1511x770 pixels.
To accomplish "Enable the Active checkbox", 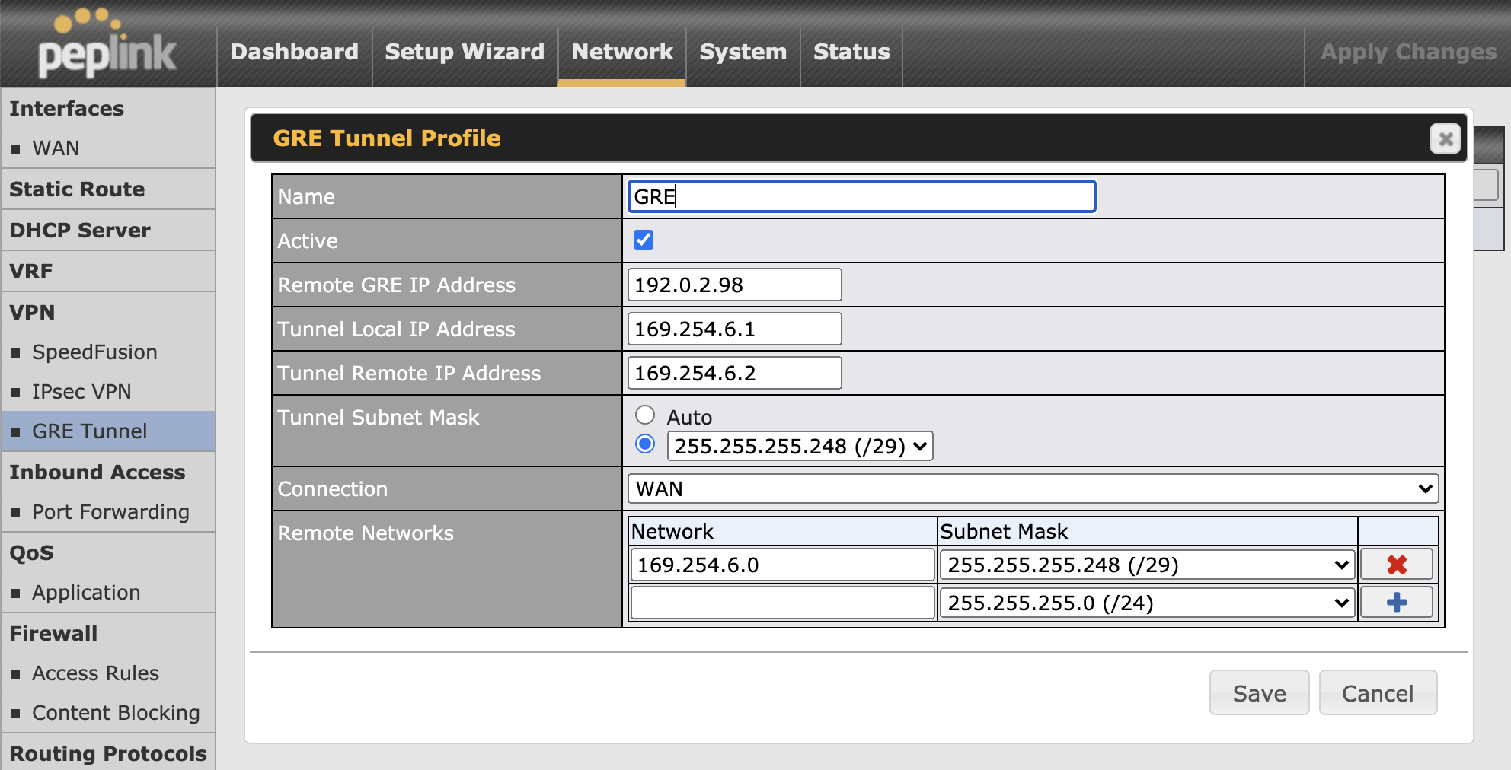I will click(x=644, y=240).
